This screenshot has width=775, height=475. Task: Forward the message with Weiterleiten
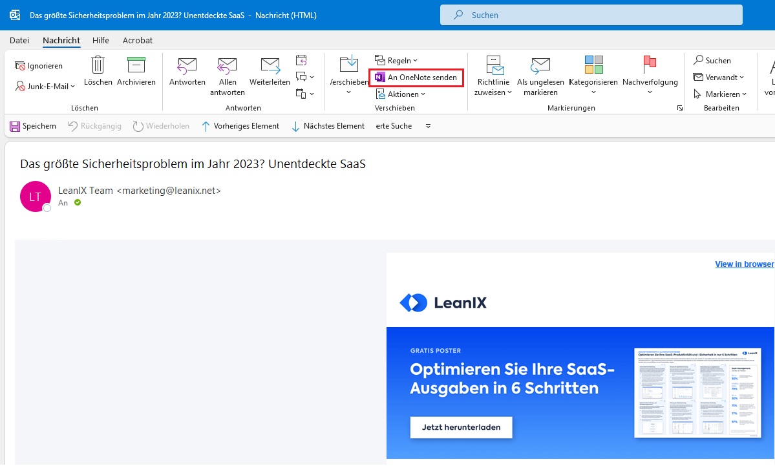coord(270,70)
